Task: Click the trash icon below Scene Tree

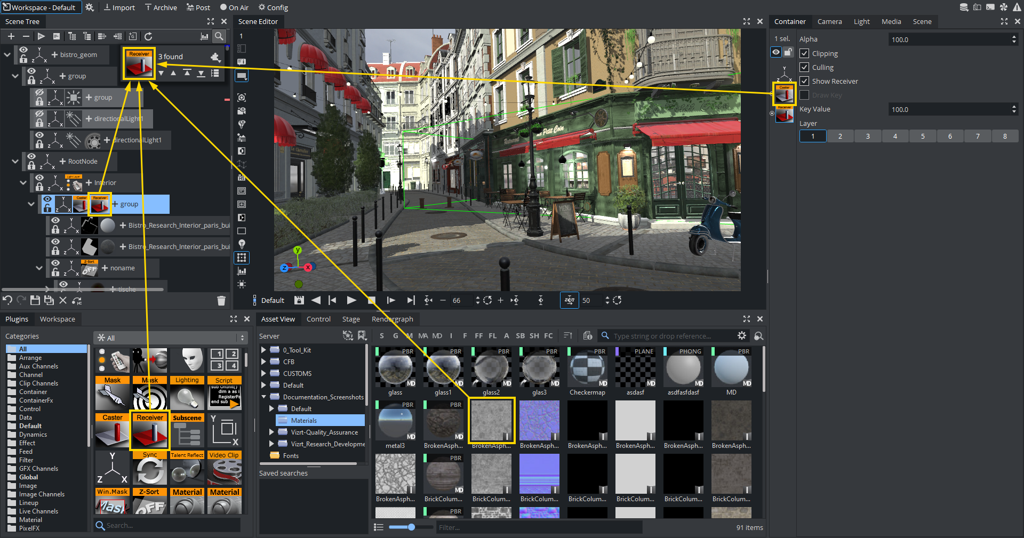Action: (x=221, y=301)
